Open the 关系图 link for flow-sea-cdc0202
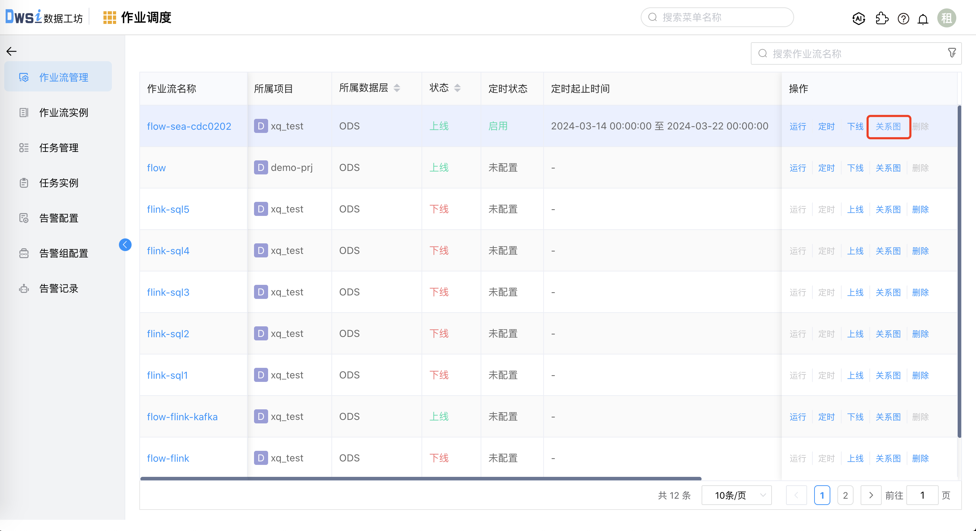 [x=888, y=126]
